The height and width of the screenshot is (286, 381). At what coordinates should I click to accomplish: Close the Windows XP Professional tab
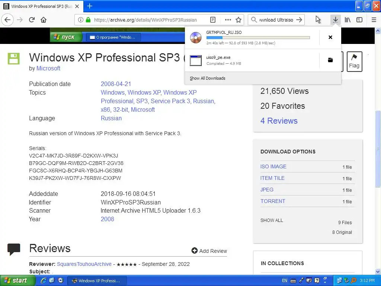click(x=77, y=6)
